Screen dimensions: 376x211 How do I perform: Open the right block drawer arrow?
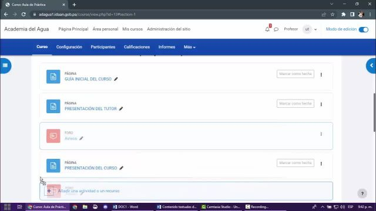[371, 66]
